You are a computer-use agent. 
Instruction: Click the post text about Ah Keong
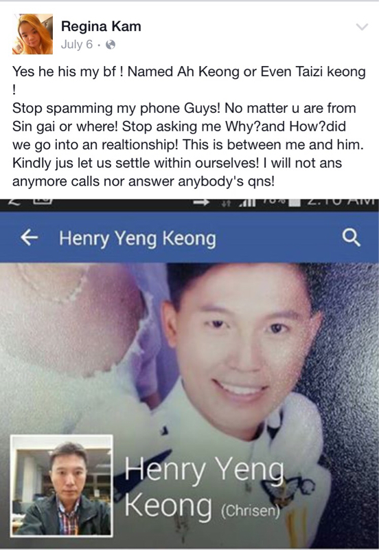tap(189, 126)
